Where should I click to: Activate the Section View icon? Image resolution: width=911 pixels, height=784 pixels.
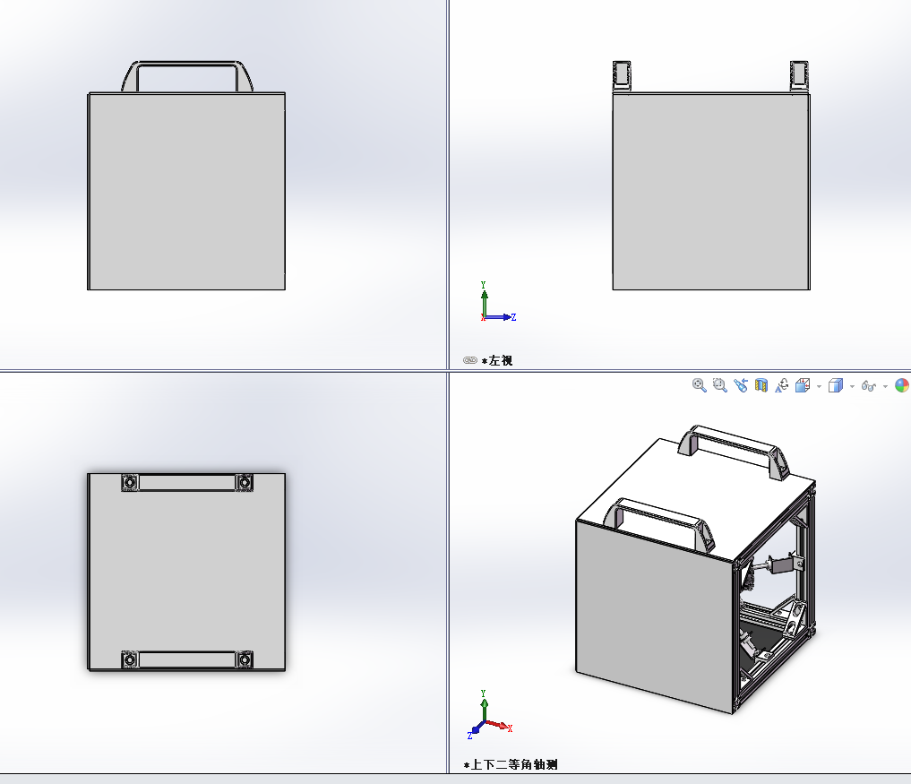coord(761,385)
